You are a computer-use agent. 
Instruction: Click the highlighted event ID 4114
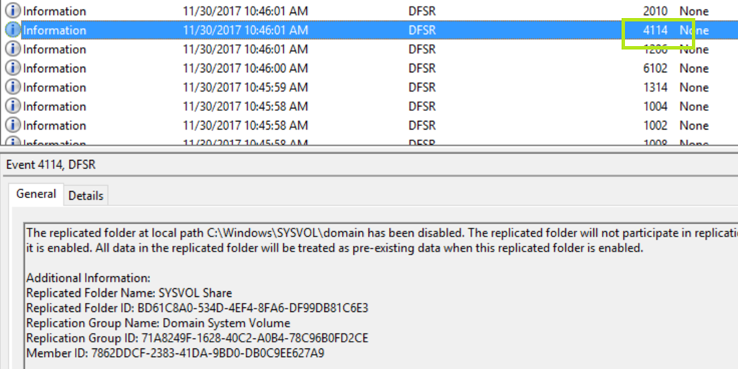coord(656,30)
